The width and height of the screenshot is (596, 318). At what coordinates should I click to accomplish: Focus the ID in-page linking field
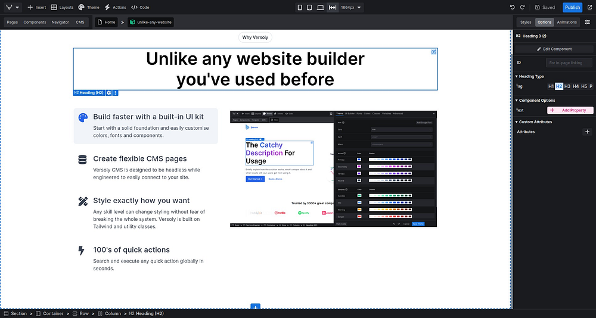tap(569, 63)
